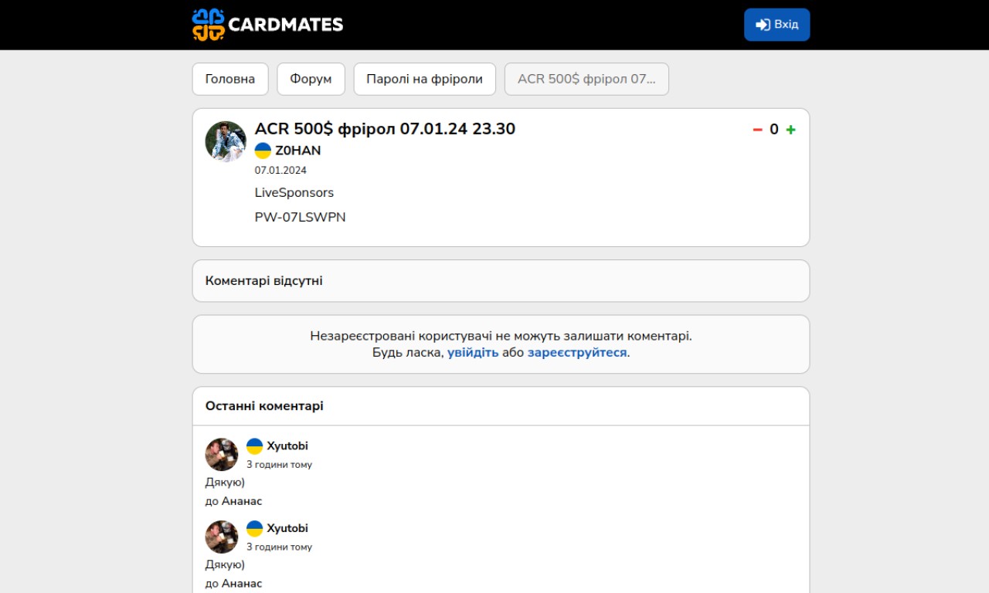
Task: Click the Вхід login button
Action: (x=777, y=25)
